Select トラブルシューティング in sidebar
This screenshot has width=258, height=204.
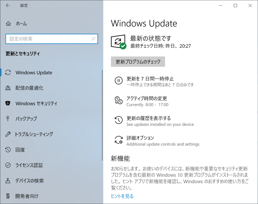click(34, 134)
